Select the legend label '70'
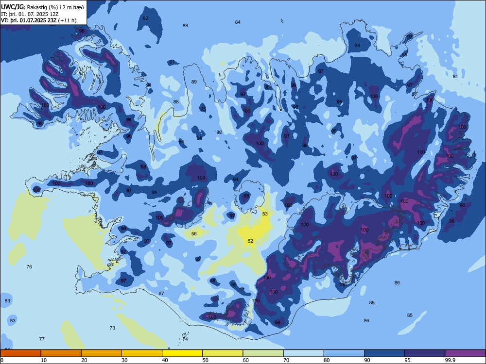This screenshot has height=364, width=486. tap(286, 360)
